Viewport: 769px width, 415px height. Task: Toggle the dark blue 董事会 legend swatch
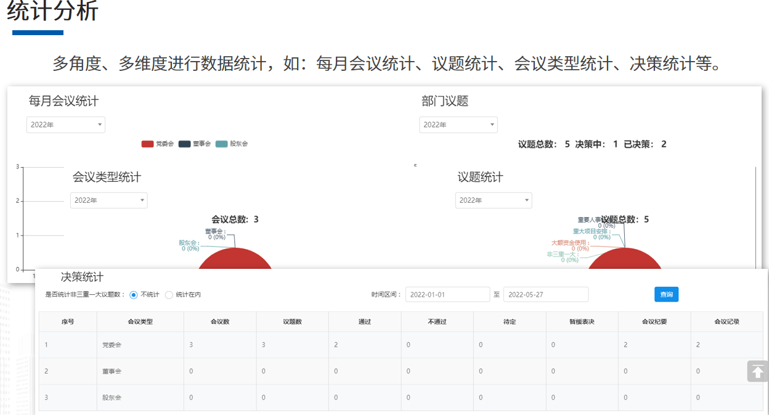tap(184, 144)
